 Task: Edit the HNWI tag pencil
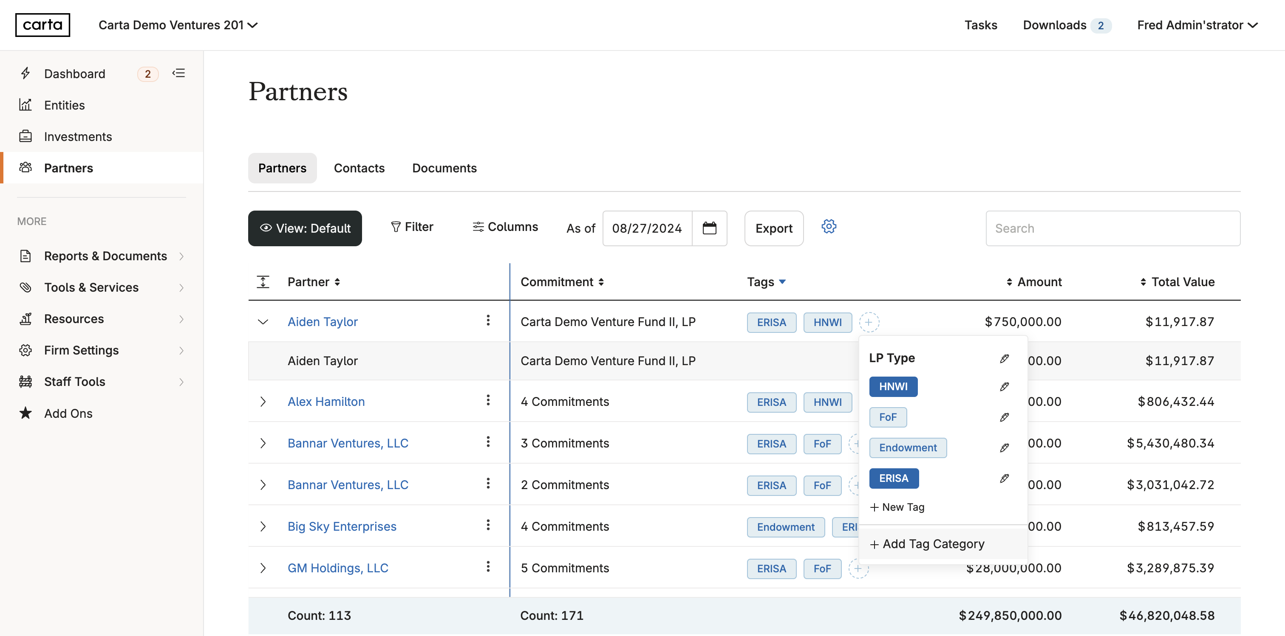(1004, 387)
